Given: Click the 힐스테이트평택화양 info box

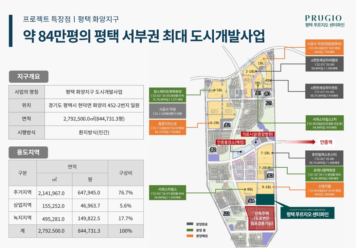Looking at the screenshot, I should coord(168,95).
